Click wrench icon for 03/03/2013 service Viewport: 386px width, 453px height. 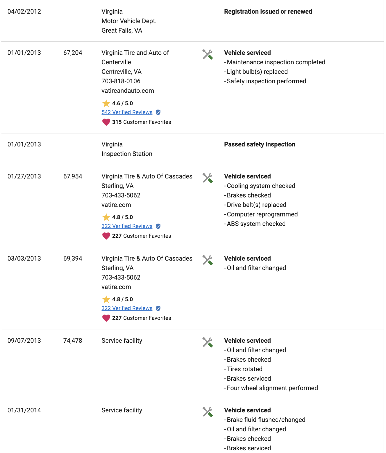coord(208,260)
